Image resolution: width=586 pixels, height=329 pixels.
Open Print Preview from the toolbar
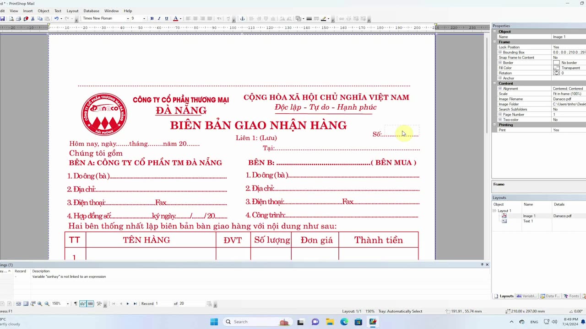click(x=11, y=19)
